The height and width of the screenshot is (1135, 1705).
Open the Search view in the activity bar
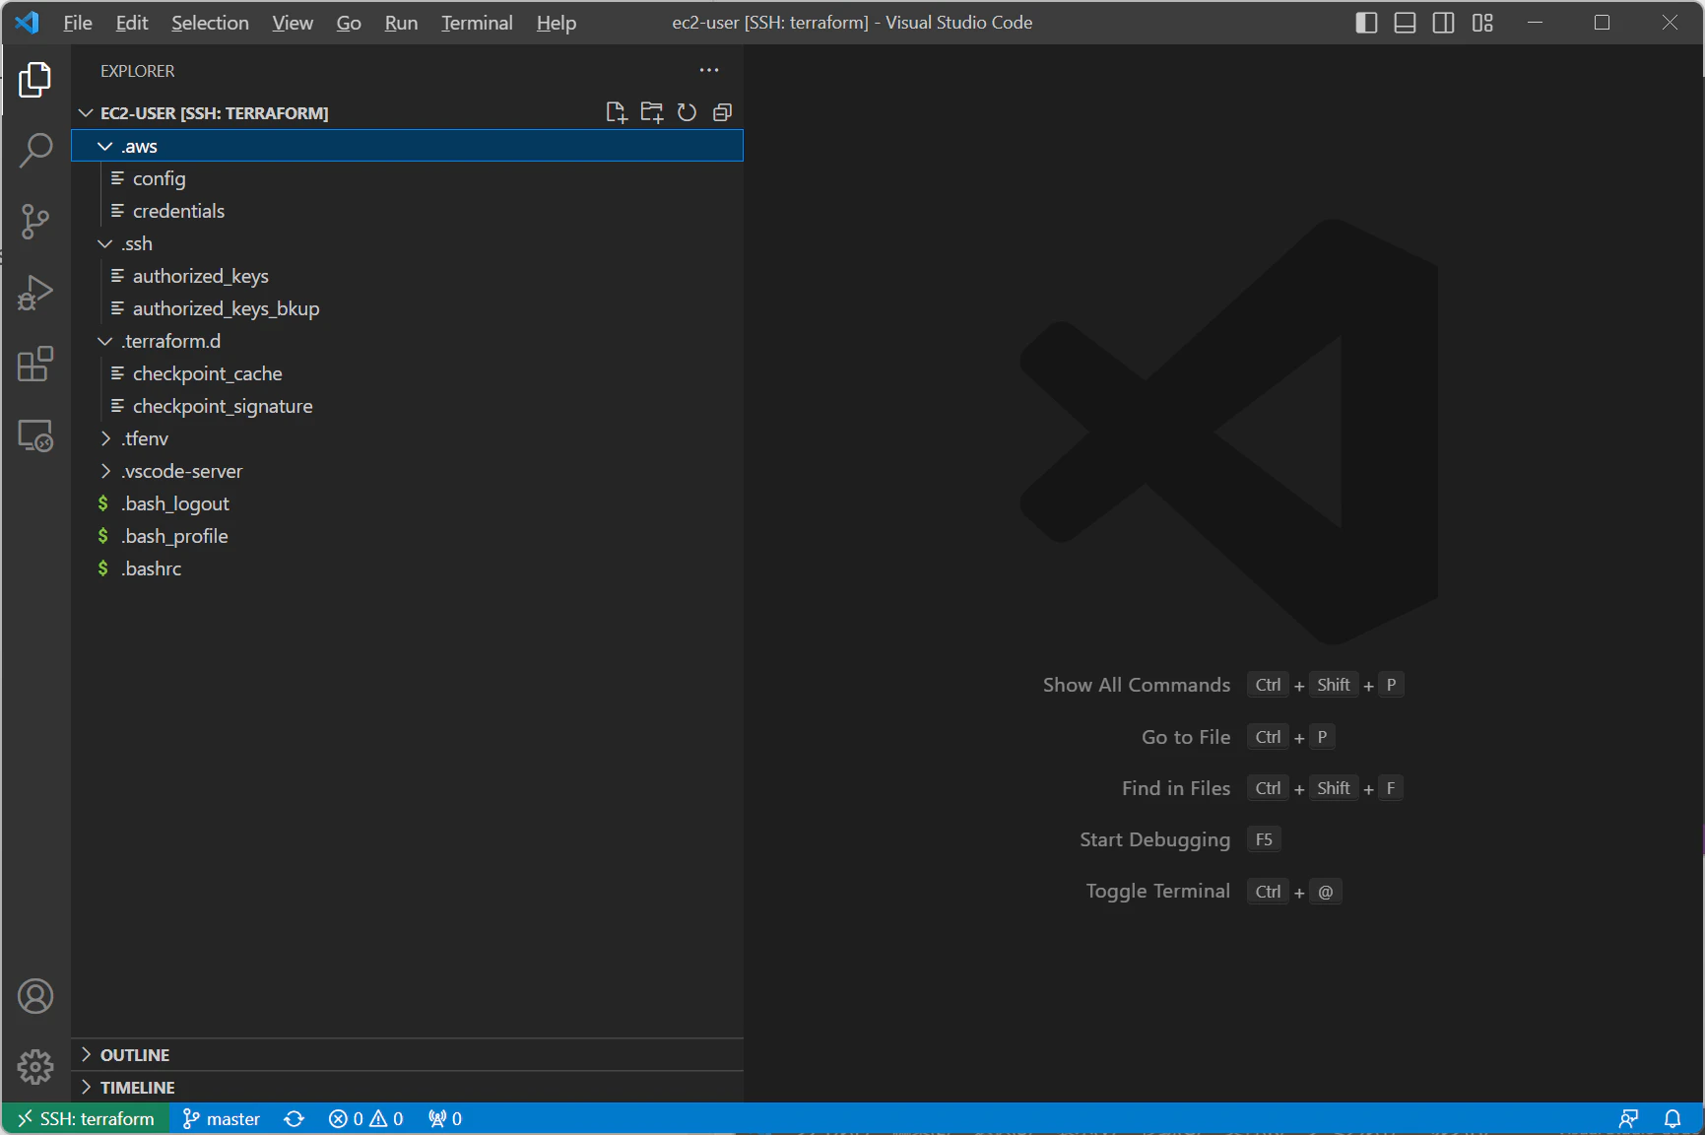tap(35, 151)
